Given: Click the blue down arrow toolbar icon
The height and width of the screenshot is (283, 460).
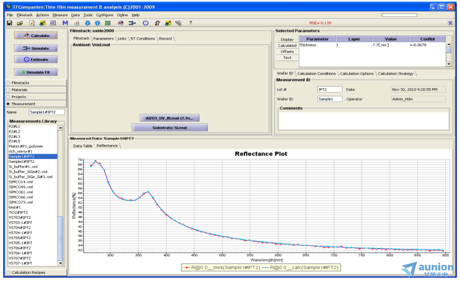Looking at the screenshot, I should click(x=88, y=23).
